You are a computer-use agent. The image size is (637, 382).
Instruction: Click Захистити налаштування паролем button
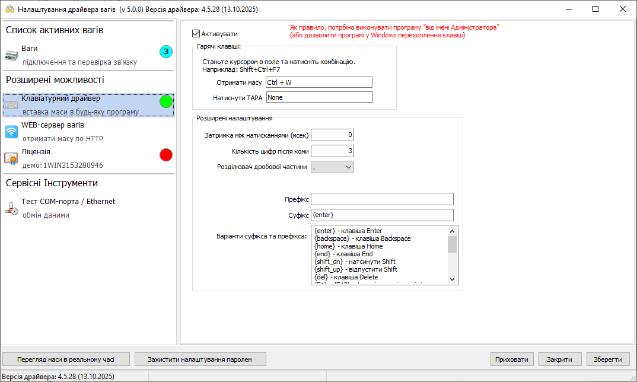(200, 359)
